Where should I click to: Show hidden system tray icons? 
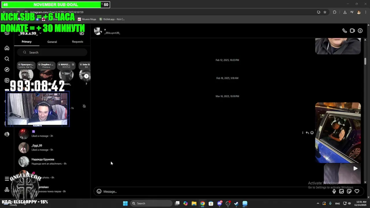click(318, 203)
